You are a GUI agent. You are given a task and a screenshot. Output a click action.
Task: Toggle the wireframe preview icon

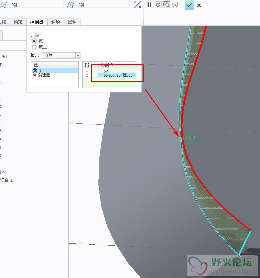click(x=166, y=5)
